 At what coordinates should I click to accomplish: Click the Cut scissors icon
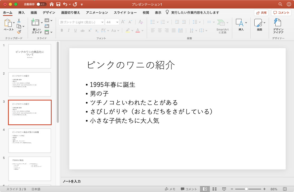point(19,20)
